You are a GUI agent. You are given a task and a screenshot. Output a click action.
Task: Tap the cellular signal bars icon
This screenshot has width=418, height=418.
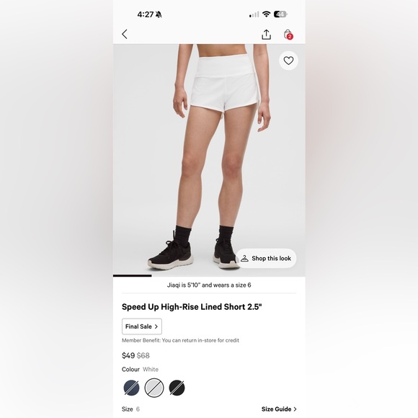point(254,14)
